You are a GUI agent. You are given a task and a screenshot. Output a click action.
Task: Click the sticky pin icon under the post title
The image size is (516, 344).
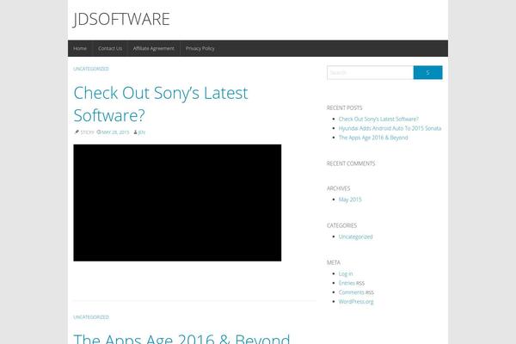[x=77, y=132]
